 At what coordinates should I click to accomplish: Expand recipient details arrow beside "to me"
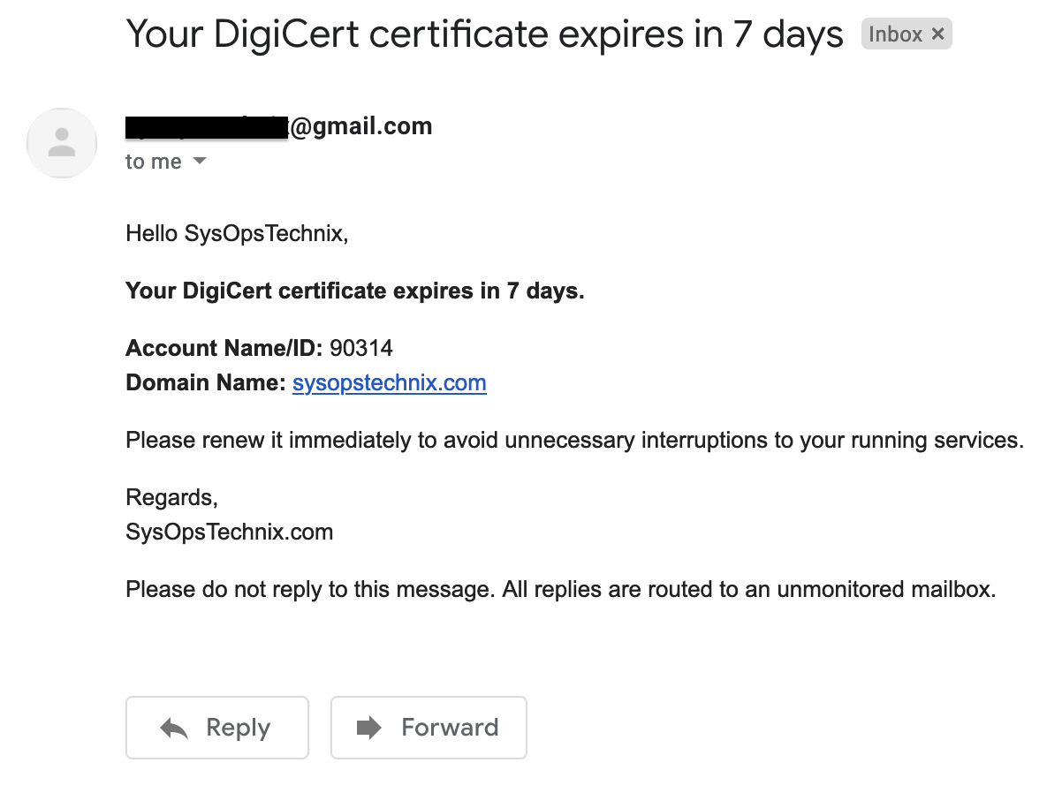[200, 162]
